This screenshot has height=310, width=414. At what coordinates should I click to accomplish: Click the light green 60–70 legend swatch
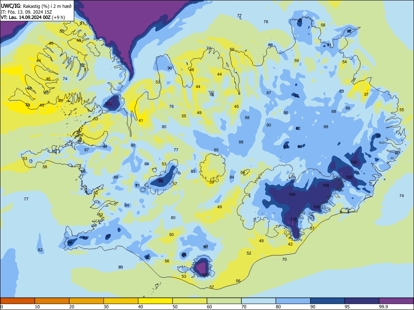(224, 301)
